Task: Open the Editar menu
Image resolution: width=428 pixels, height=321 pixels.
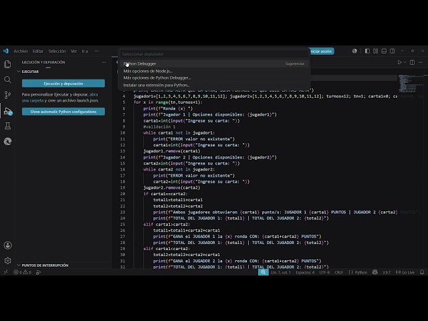Action: point(38,51)
